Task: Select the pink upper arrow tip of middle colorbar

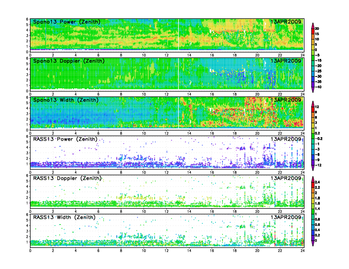Action: pyautogui.click(x=313, y=103)
